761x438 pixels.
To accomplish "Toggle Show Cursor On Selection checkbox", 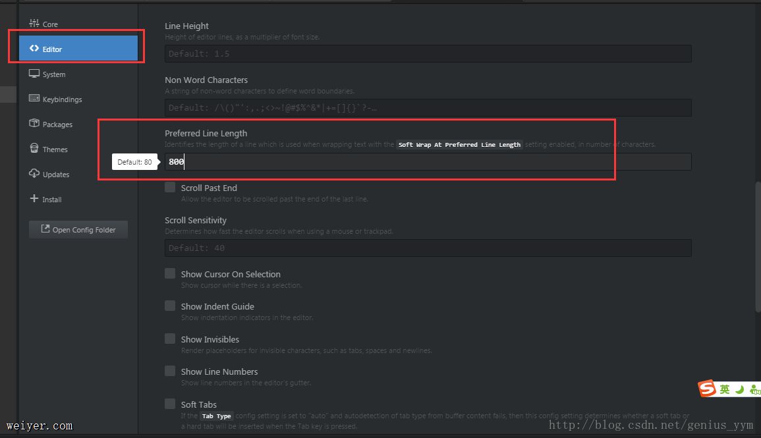I will [x=170, y=274].
